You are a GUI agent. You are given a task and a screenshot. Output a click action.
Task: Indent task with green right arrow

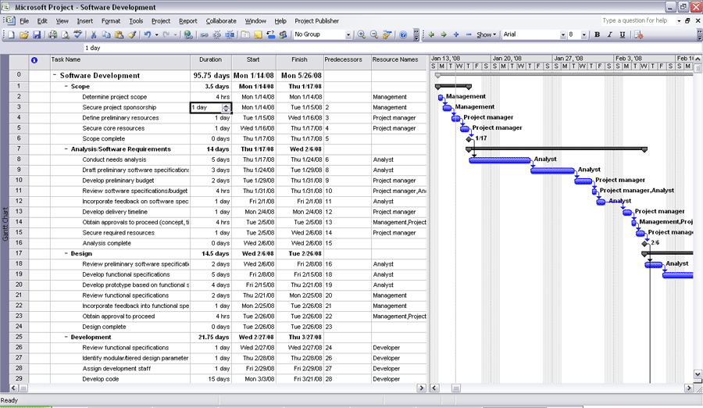click(443, 35)
